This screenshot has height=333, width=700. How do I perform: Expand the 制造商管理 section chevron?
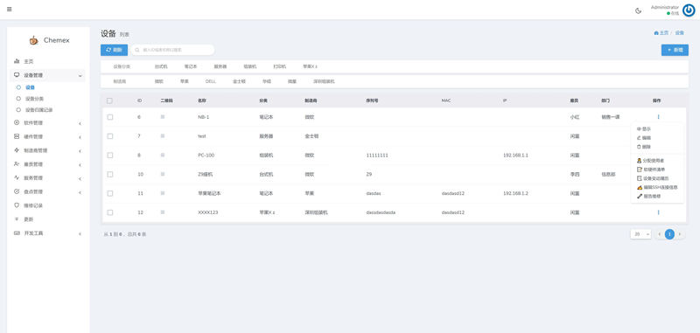point(80,151)
